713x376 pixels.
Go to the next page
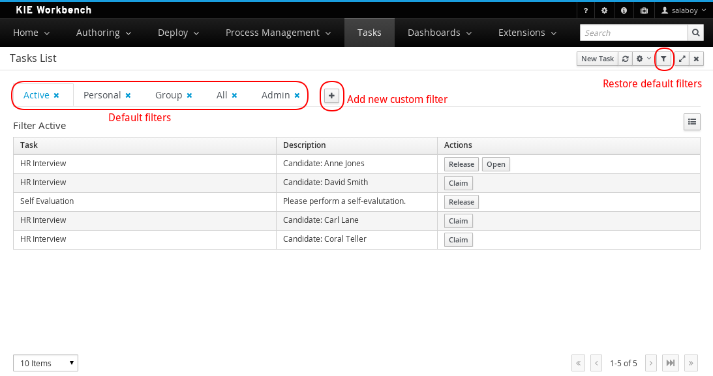[651, 363]
